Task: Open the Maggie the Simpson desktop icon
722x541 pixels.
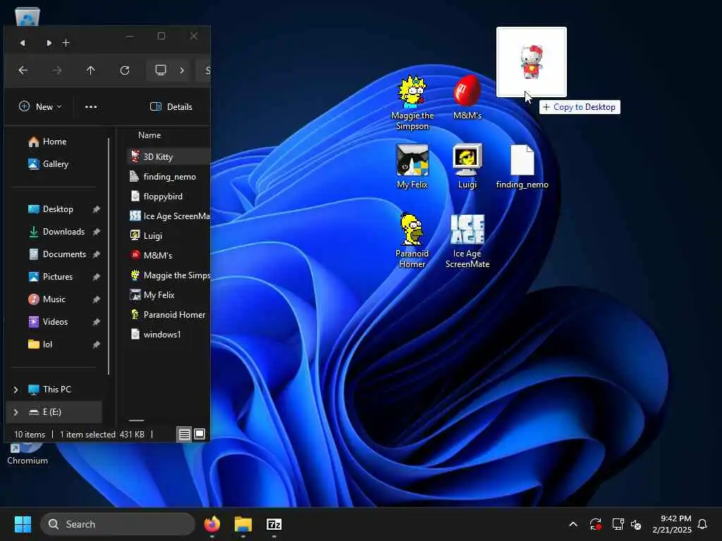Action: (412, 103)
